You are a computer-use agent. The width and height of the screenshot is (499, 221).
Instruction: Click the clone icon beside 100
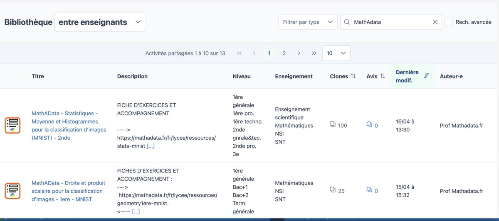333,124
